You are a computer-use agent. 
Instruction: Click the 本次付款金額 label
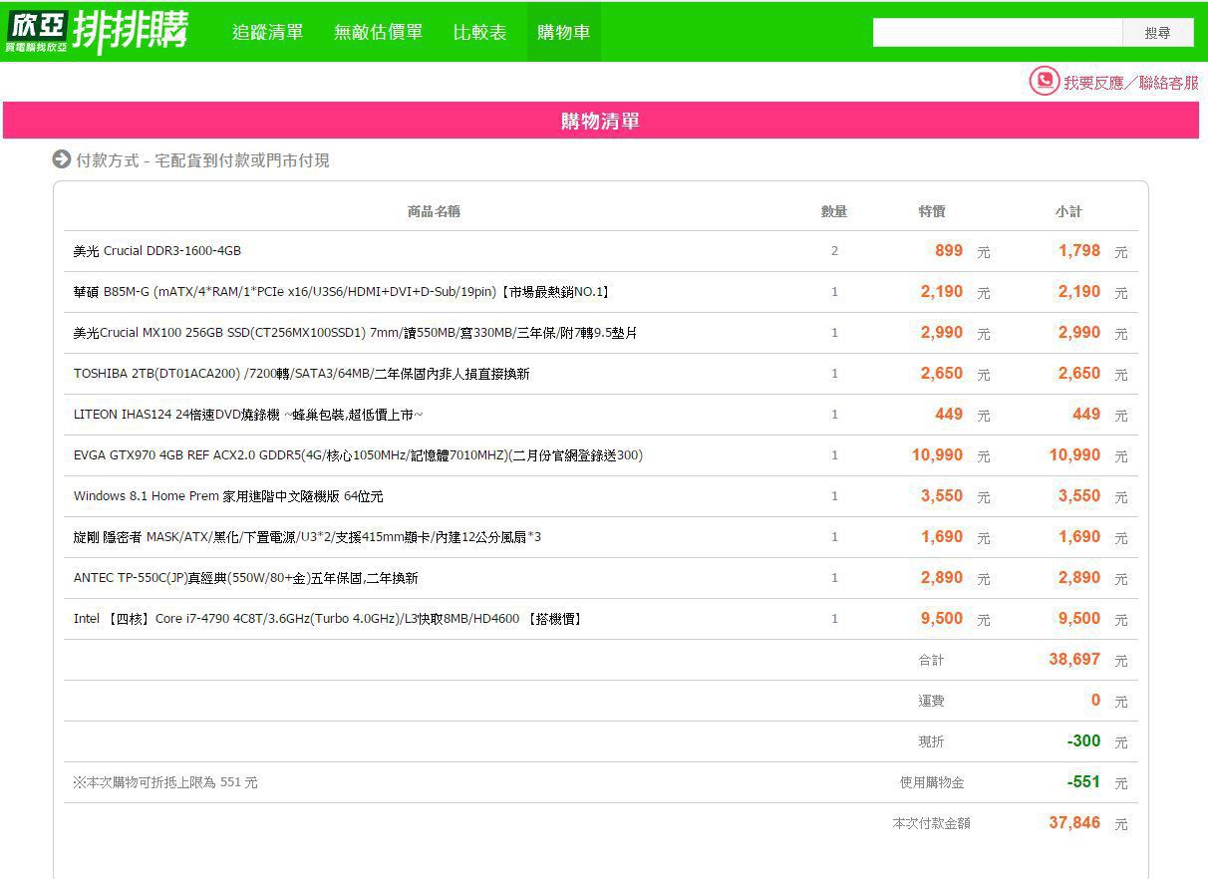coord(931,823)
